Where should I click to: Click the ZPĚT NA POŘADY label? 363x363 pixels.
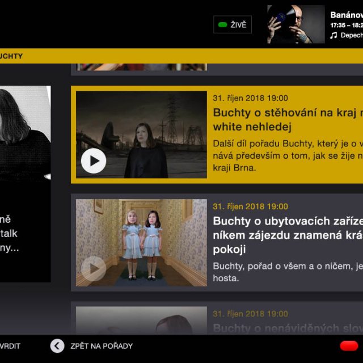pyautogui.click(x=102, y=346)
